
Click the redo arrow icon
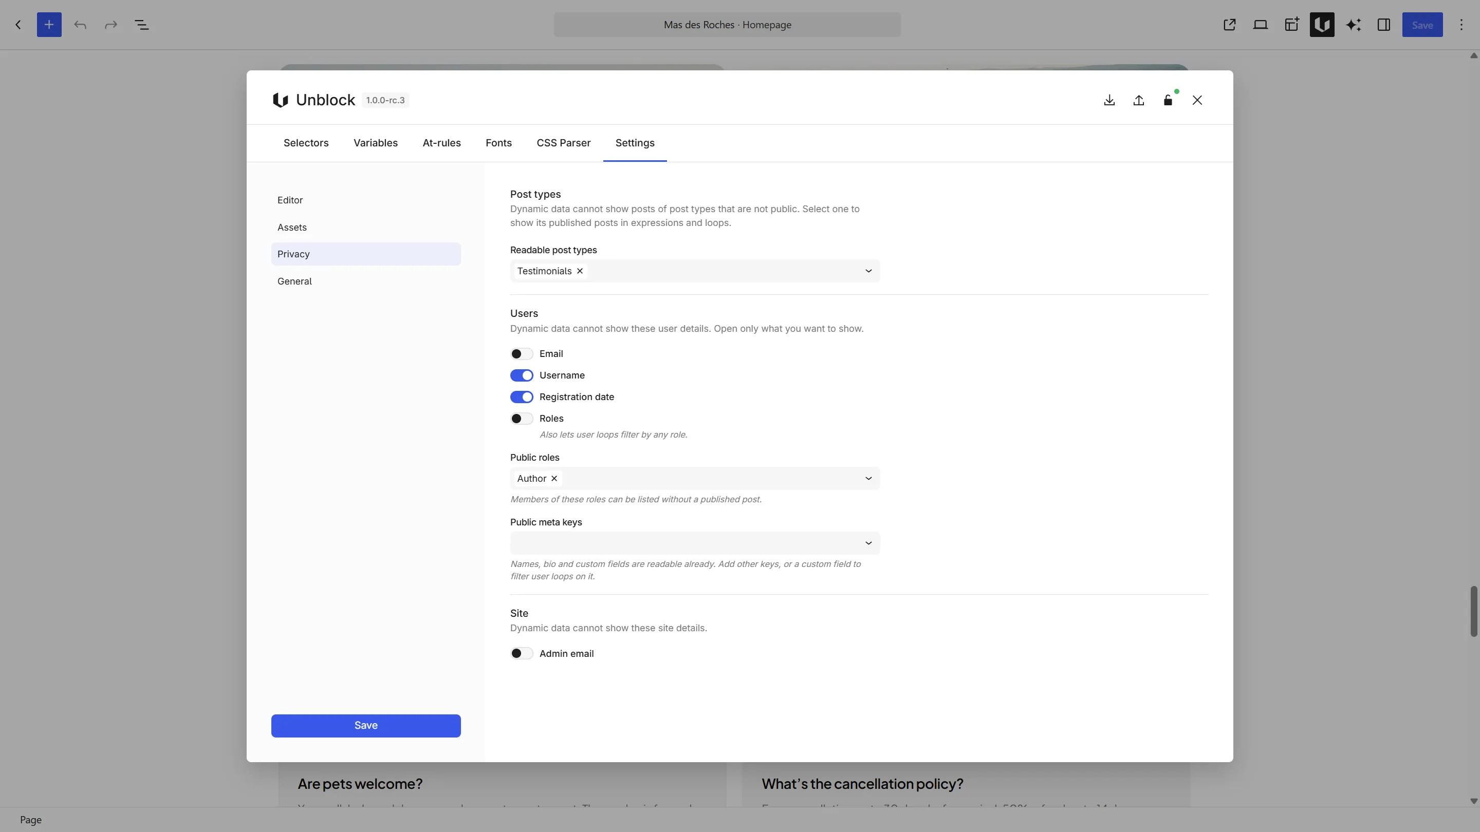[x=111, y=25]
